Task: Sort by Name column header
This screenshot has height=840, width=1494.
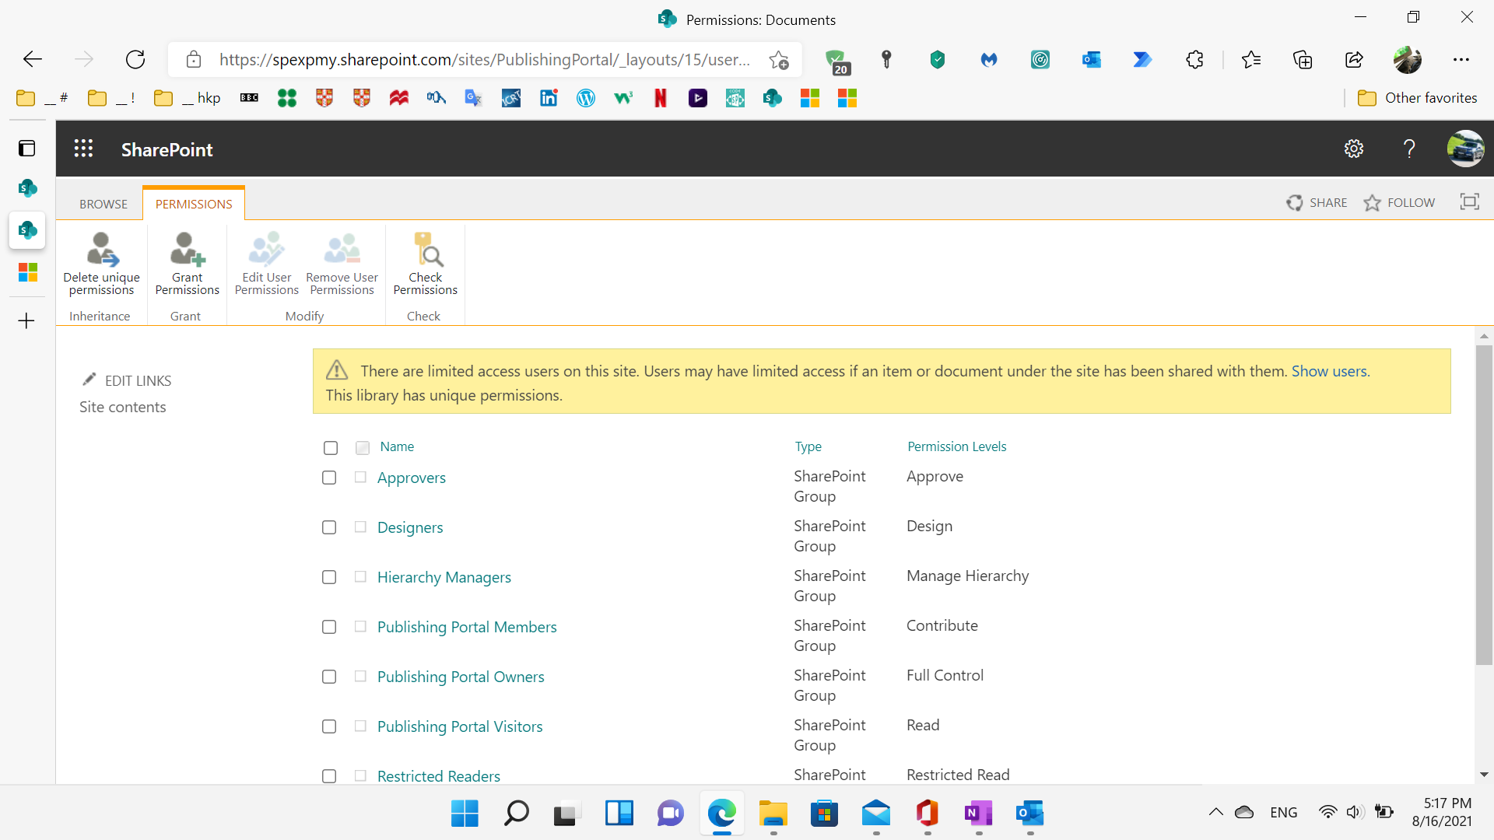Action: coord(397,446)
